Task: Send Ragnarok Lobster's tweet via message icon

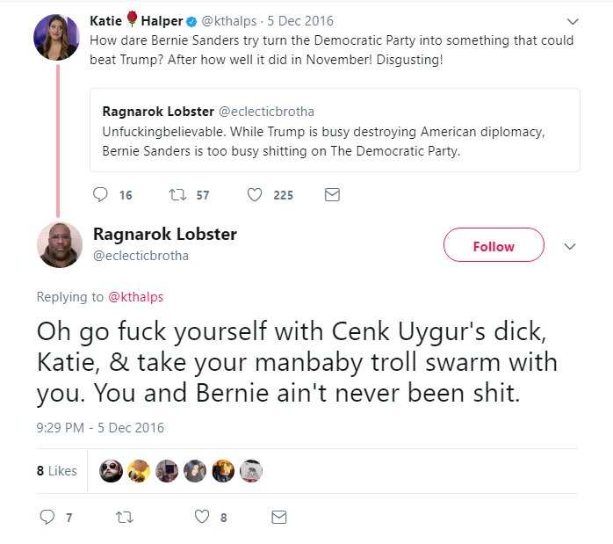Action: point(278,517)
